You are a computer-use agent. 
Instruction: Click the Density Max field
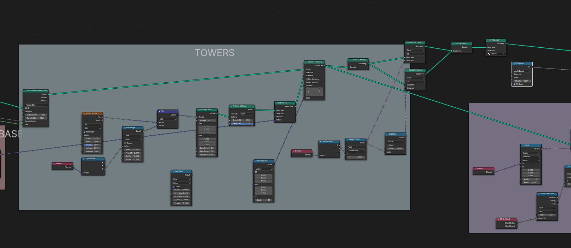point(36,118)
